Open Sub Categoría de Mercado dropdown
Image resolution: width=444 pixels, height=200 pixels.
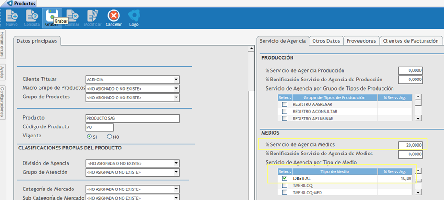[176, 198]
